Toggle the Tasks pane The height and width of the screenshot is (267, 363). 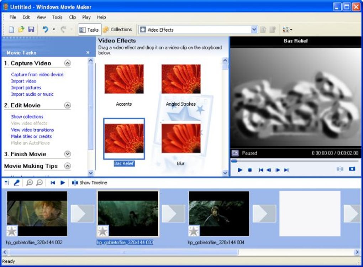coord(89,30)
